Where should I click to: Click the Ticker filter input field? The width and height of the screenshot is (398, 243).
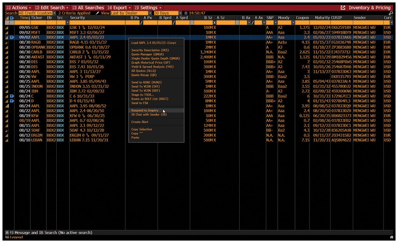[x=38, y=22]
